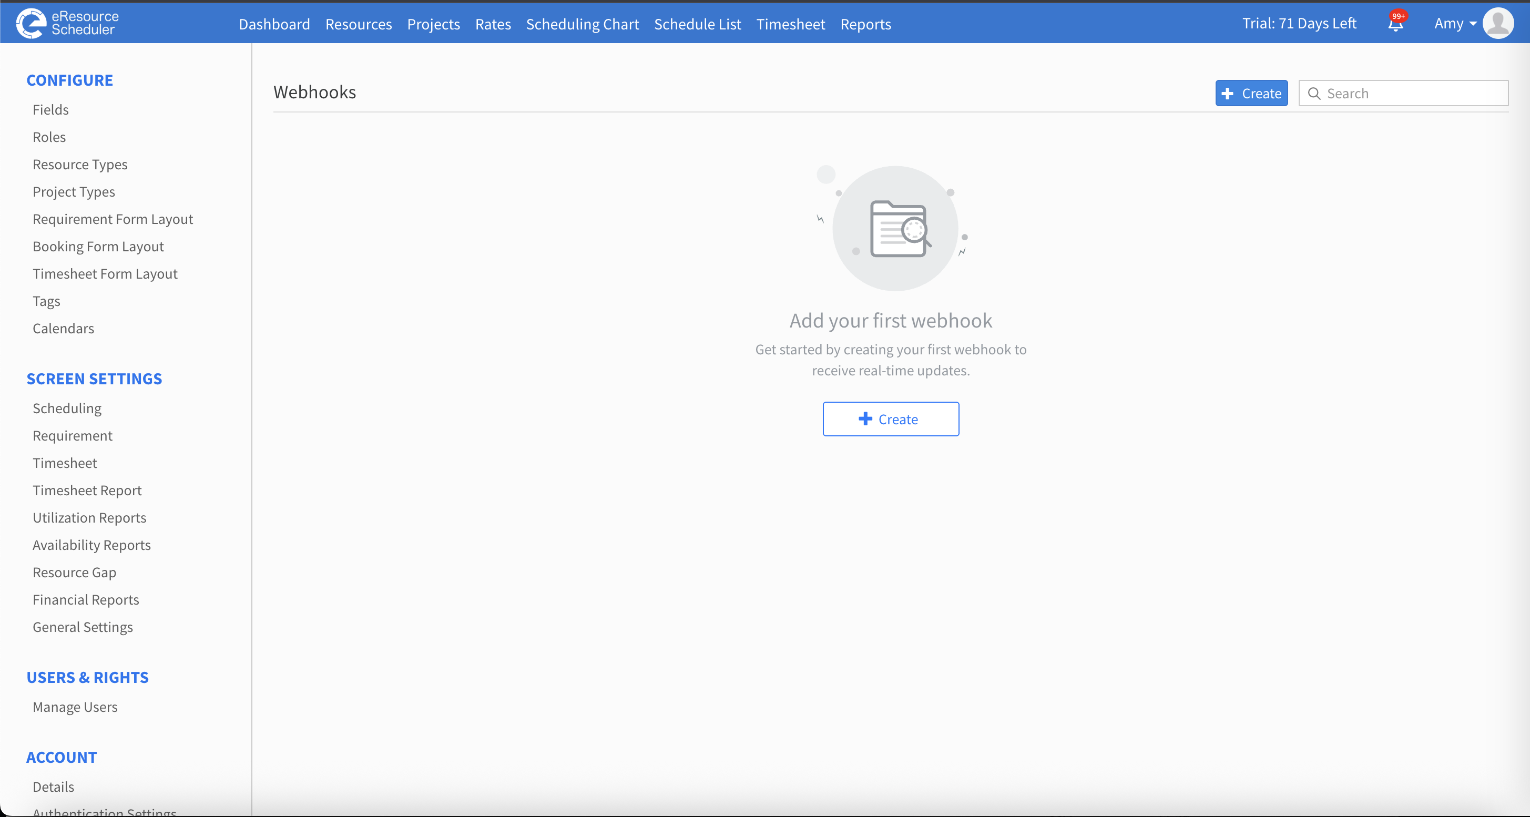The image size is (1530, 817).
Task: Open Tags configuration
Action: pos(46,301)
